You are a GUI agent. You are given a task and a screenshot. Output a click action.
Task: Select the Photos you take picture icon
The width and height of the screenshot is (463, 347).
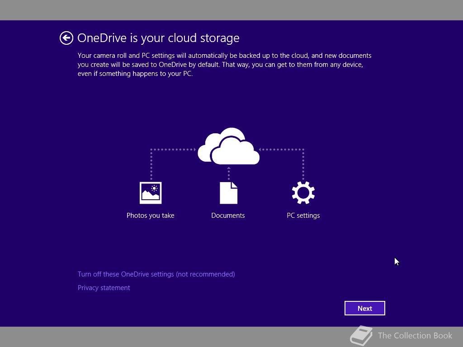(x=151, y=193)
